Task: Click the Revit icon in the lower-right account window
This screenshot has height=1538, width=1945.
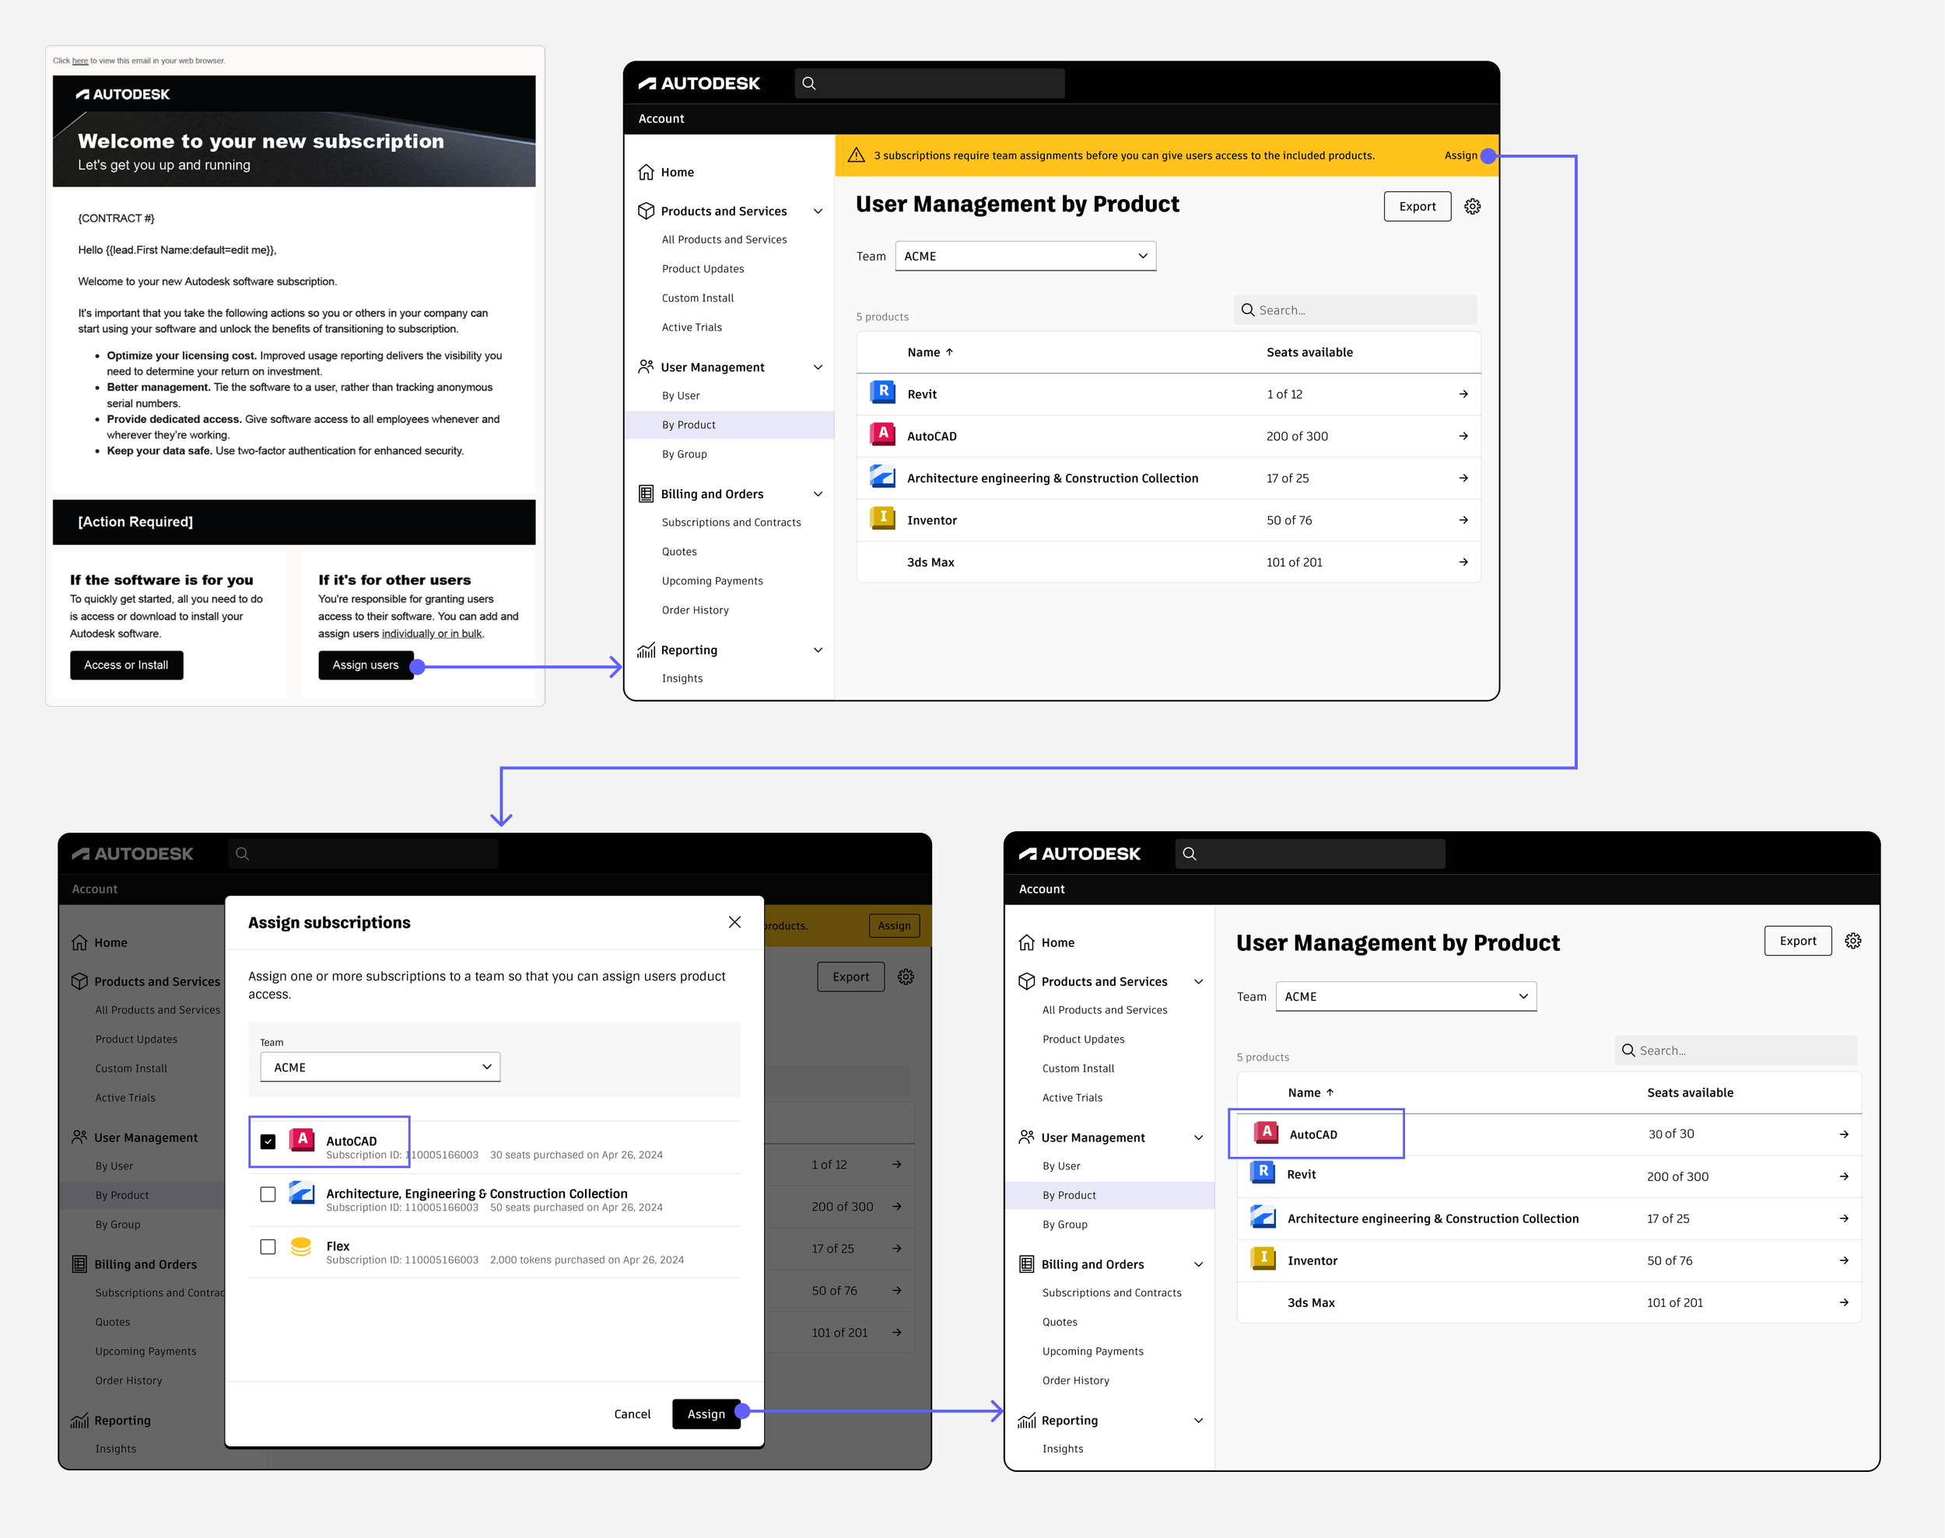Action: point(1262,1173)
